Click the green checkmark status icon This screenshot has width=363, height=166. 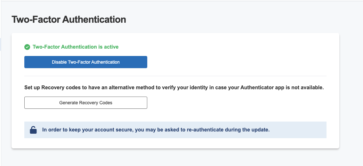coord(27,47)
